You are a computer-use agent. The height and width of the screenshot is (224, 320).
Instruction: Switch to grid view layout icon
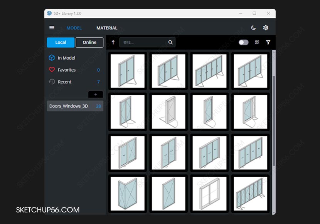(x=257, y=42)
